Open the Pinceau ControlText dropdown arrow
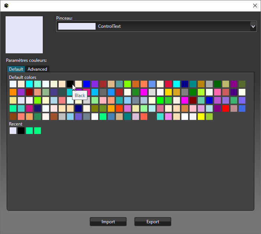 (x=253, y=26)
